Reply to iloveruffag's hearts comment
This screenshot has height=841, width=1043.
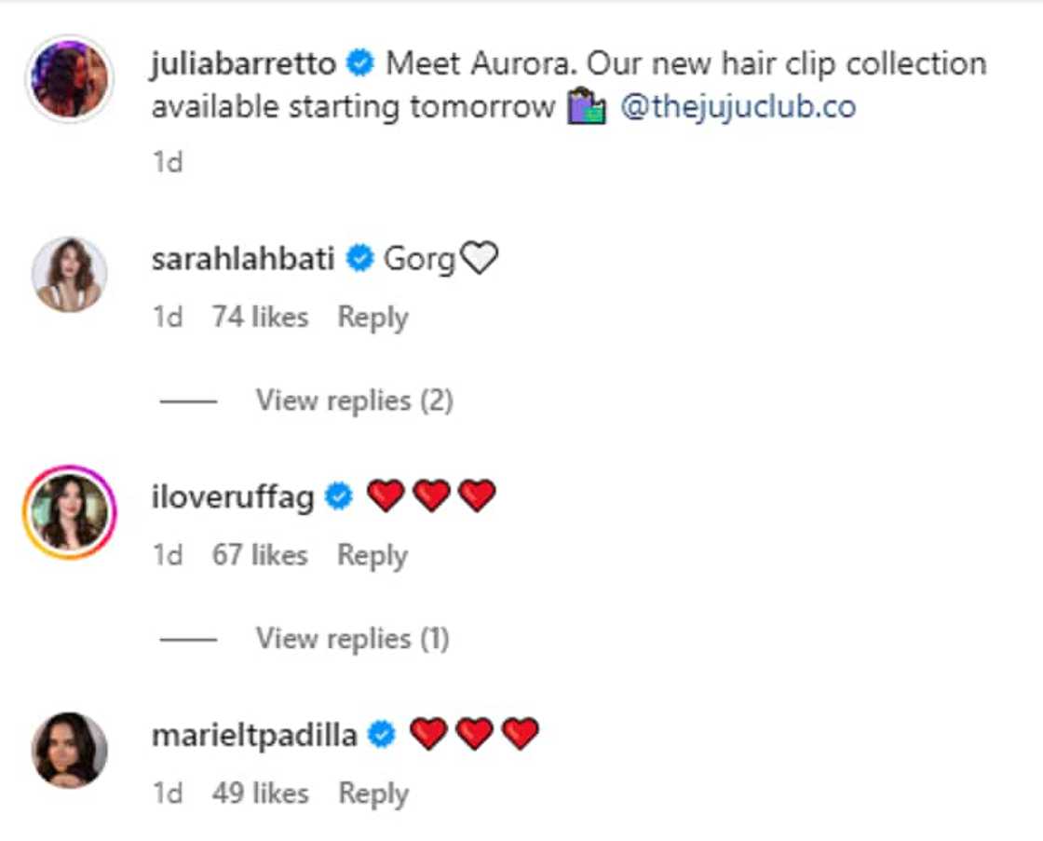pos(372,556)
